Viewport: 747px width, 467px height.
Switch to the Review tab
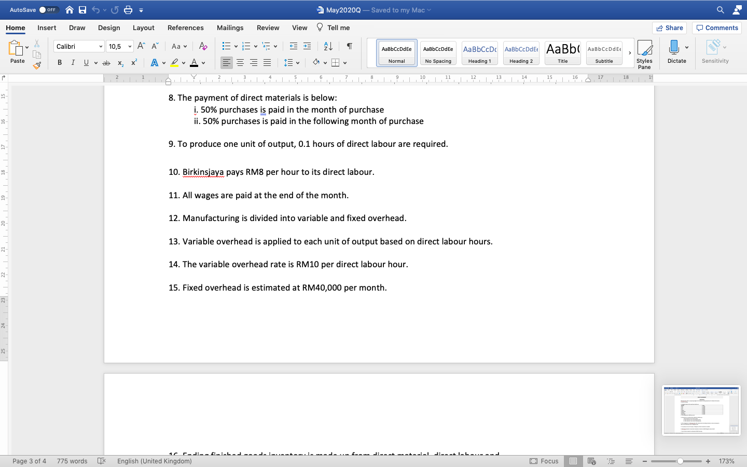tap(268, 28)
